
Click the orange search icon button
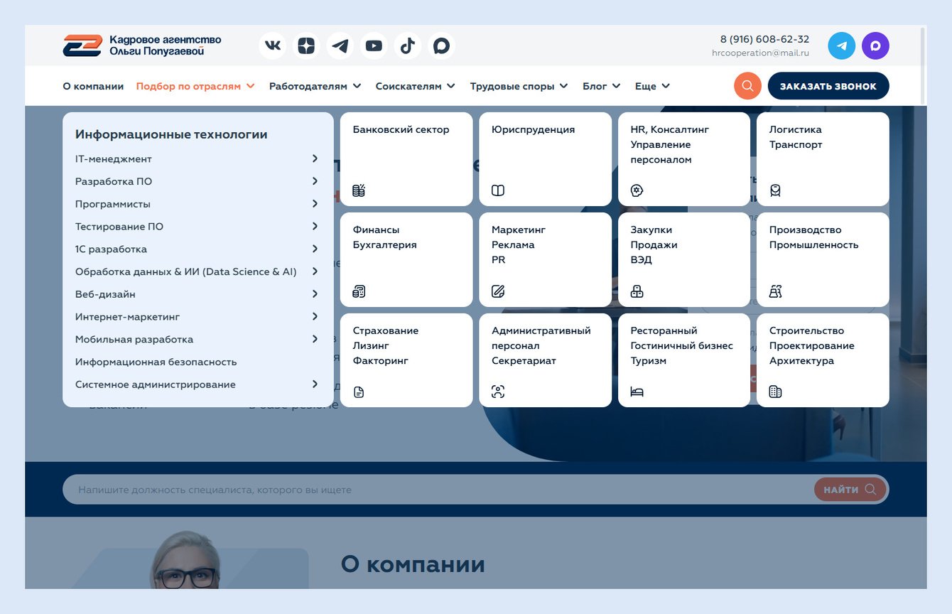click(747, 86)
